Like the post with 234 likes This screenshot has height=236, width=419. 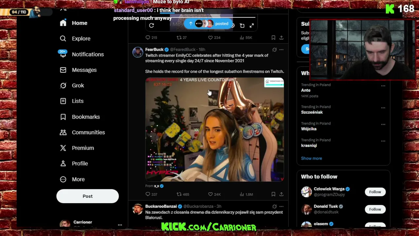210,37
